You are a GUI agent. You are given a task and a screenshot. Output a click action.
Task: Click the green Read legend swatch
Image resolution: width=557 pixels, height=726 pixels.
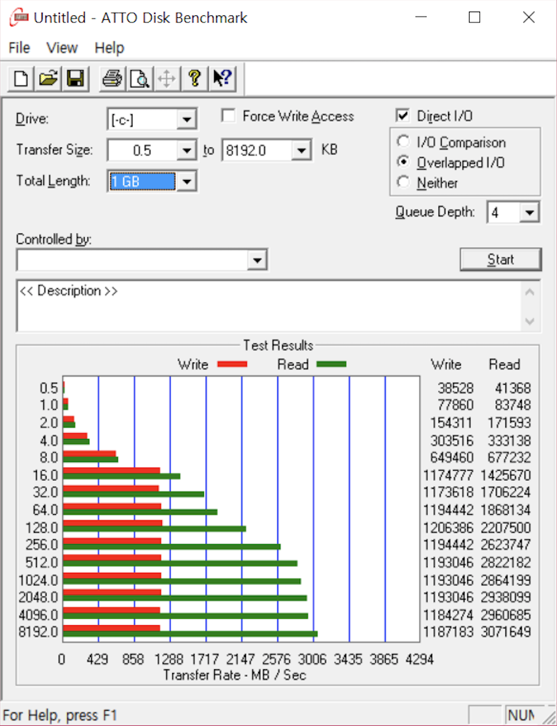click(331, 364)
